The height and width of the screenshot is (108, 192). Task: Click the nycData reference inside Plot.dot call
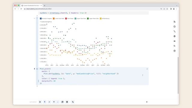point(56,74)
